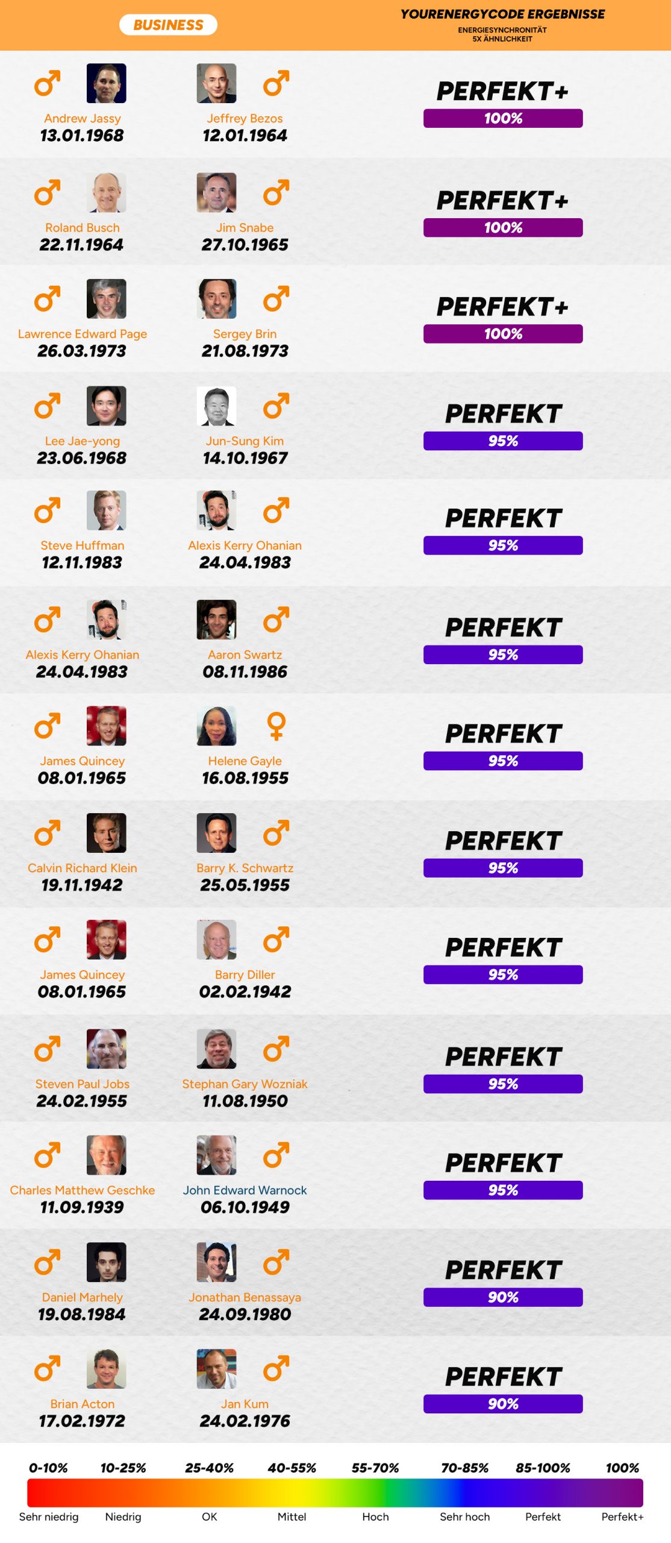The width and height of the screenshot is (671, 1543).
Task: Open Aaron Swartz's portrait photo
Action: pyautogui.click(x=216, y=620)
